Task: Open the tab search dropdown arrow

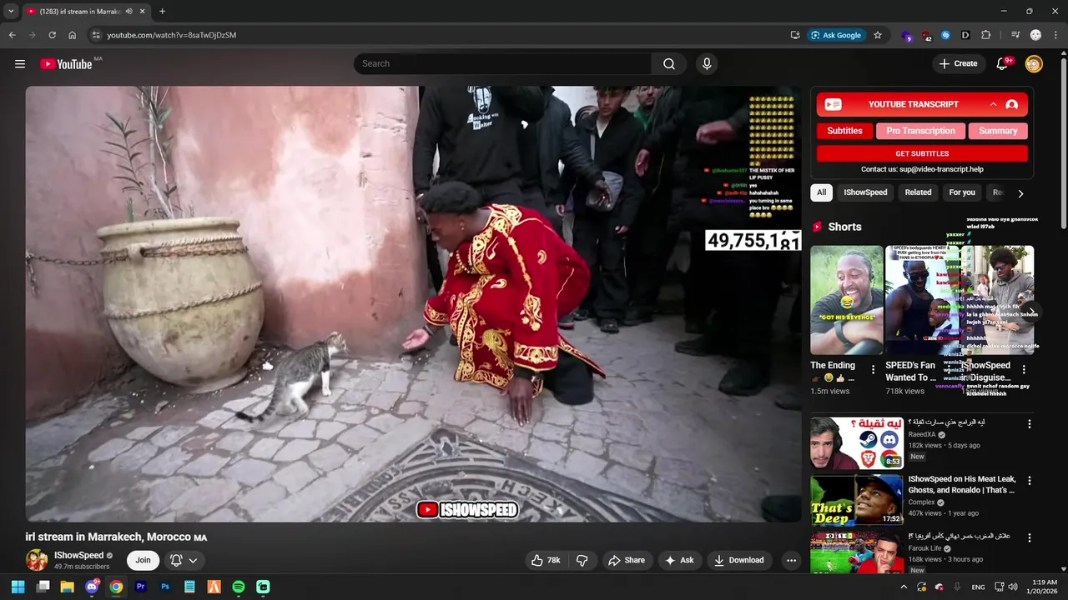Action: [x=11, y=12]
